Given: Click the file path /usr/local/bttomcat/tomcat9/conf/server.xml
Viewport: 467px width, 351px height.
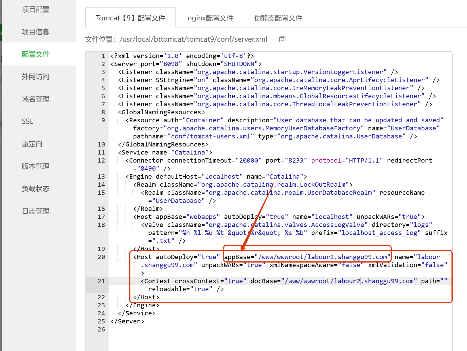Looking at the screenshot, I should 193,39.
